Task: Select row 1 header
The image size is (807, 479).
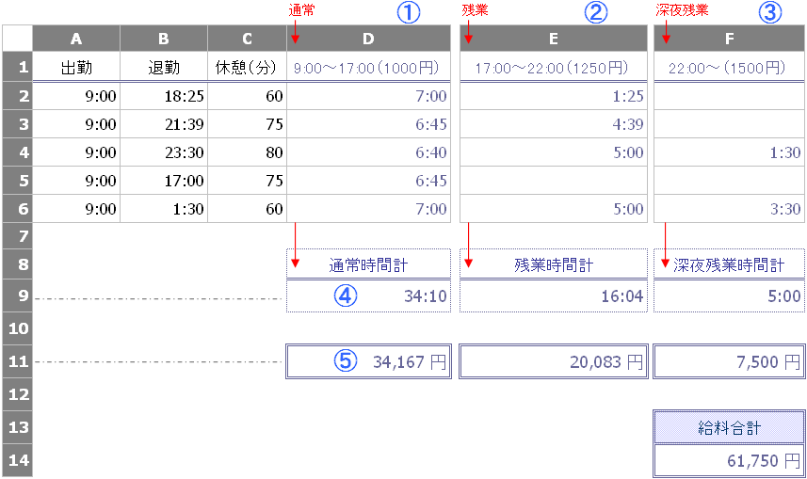Action: click(x=18, y=67)
